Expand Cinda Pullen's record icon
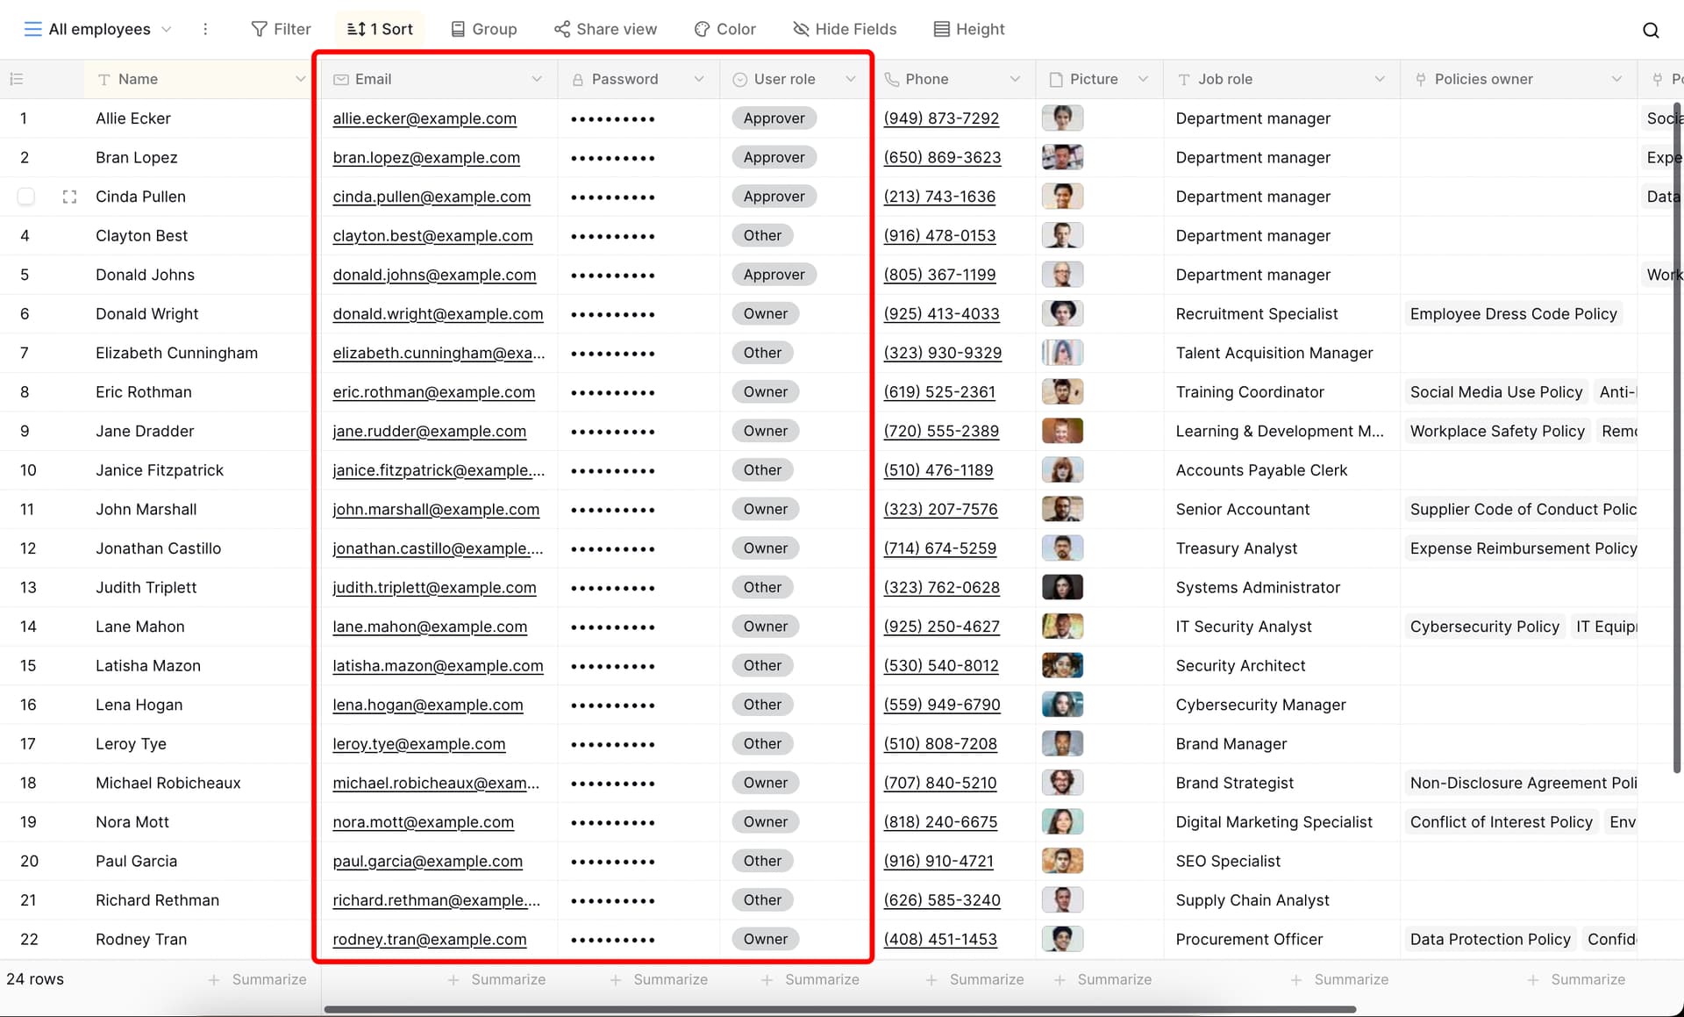The image size is (1684, 1017). (x=69, y=197)
